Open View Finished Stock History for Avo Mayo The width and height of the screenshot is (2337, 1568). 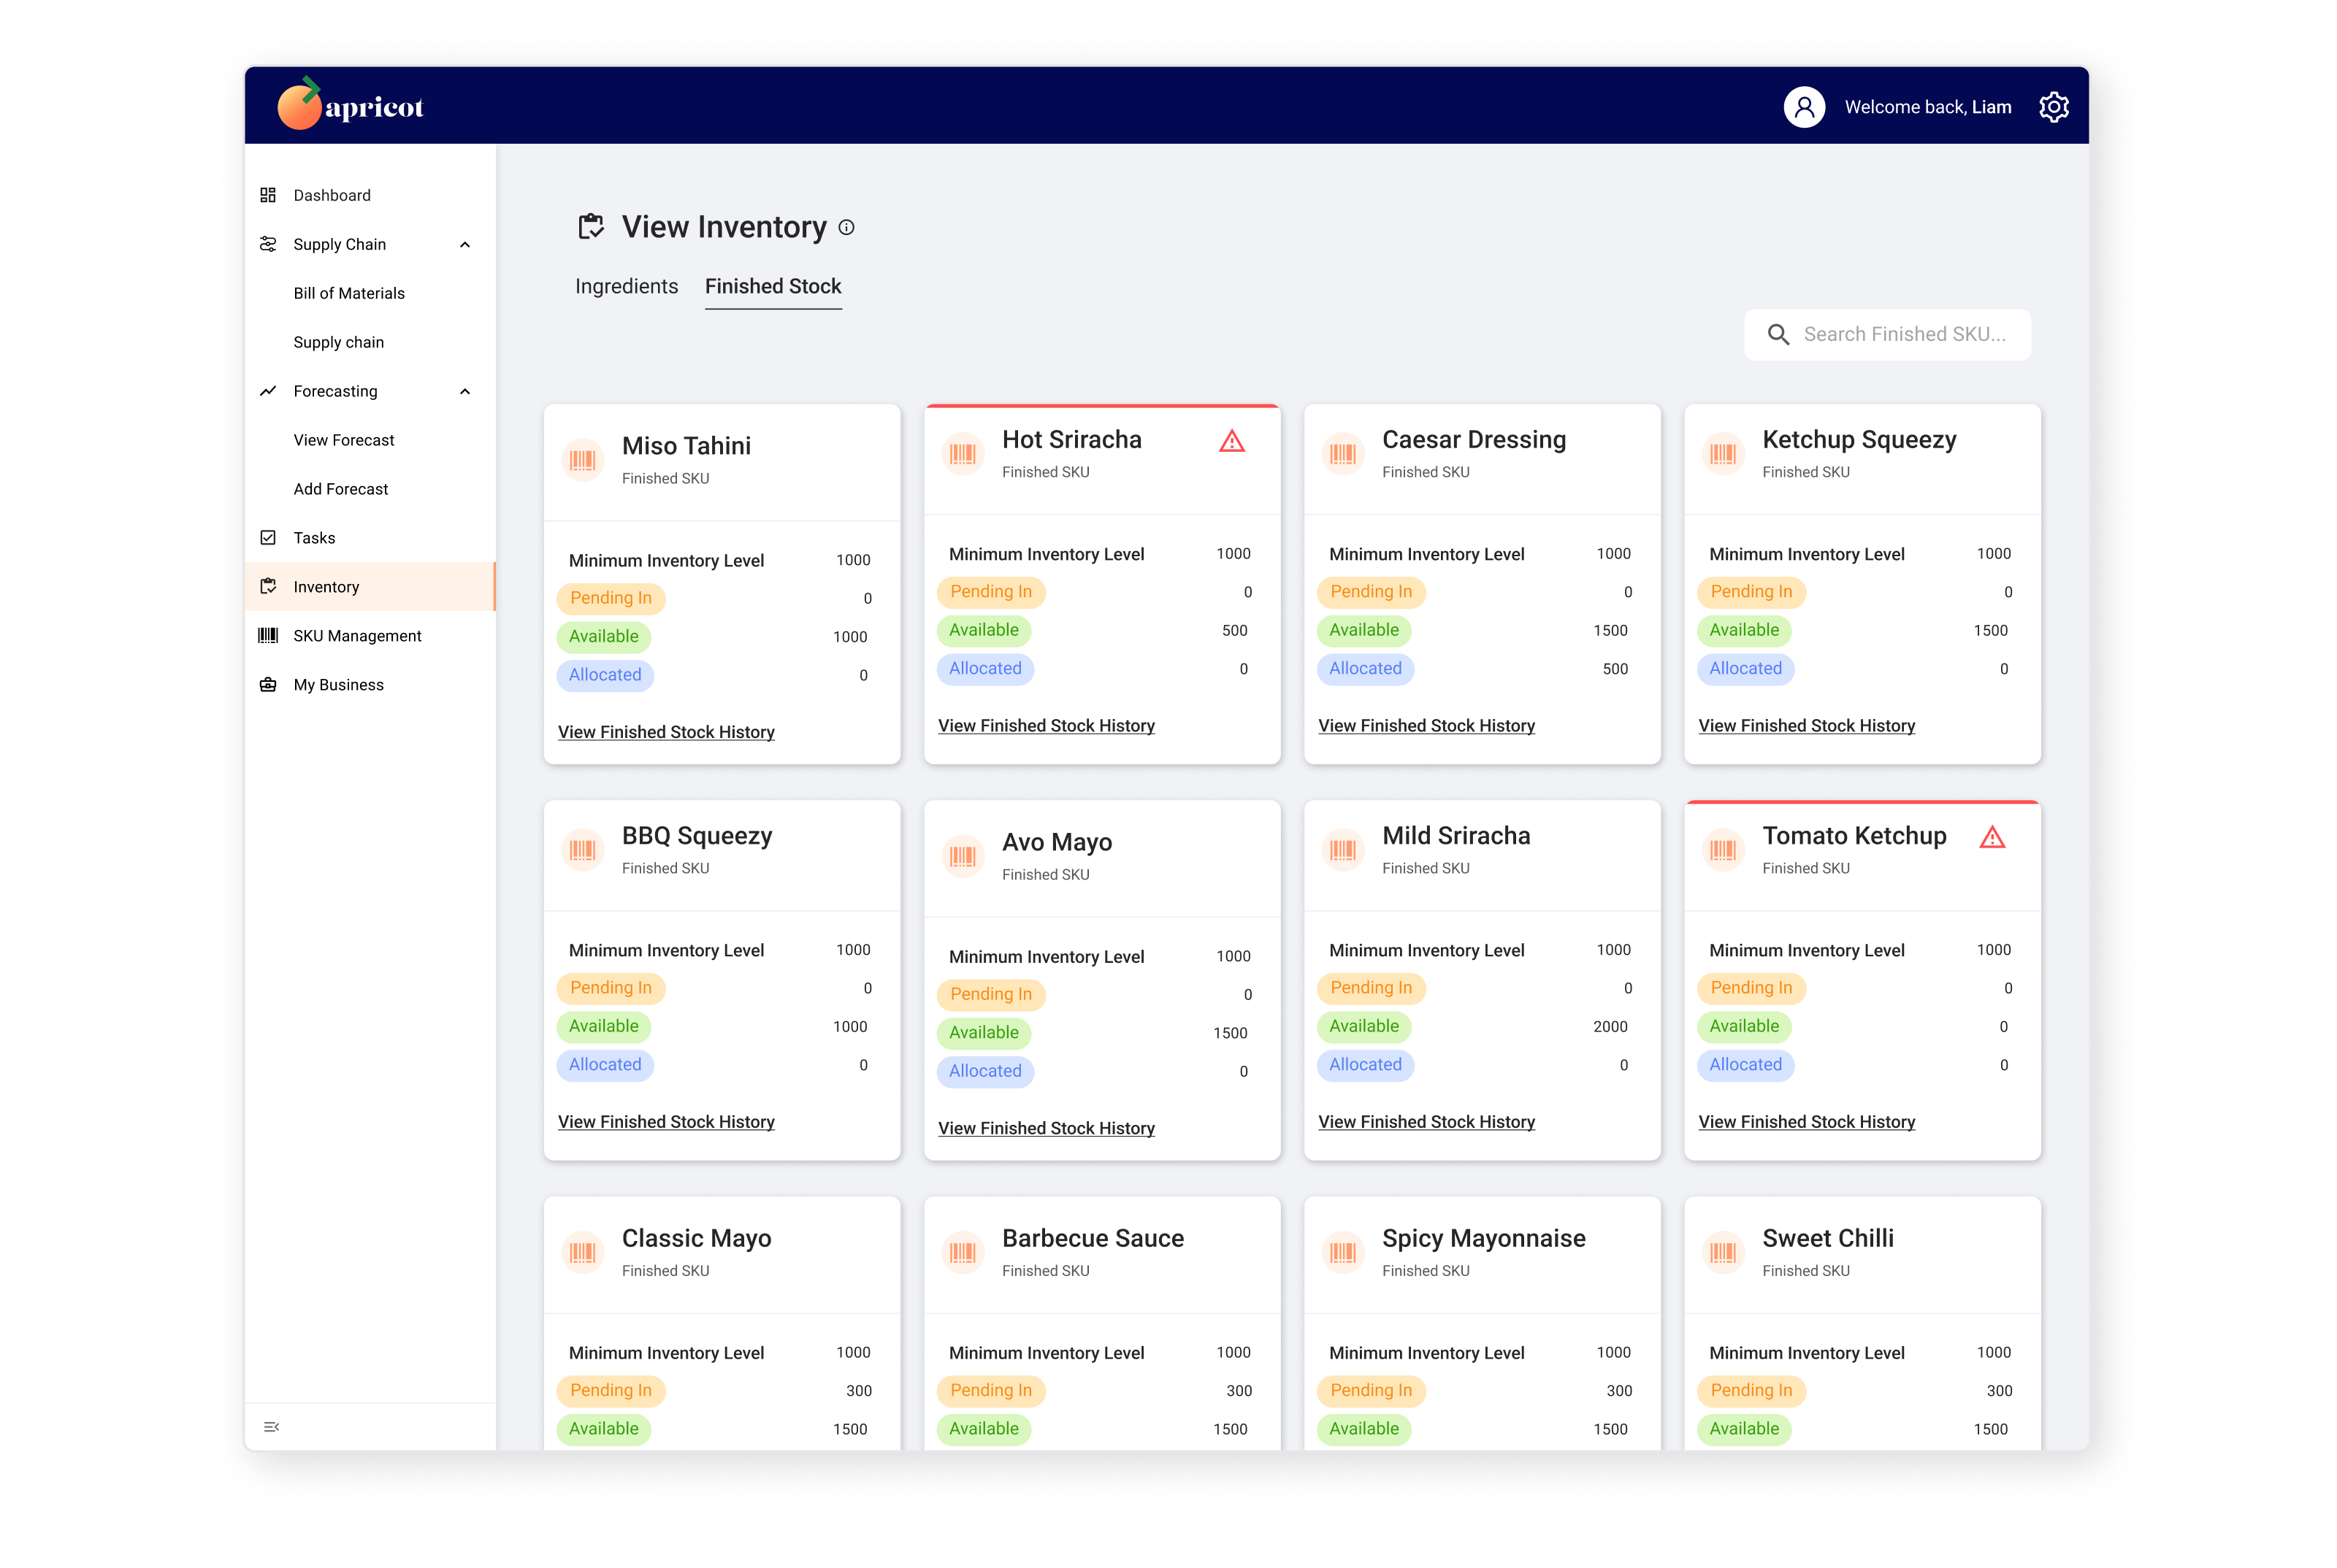[x=1046, y=1128]
